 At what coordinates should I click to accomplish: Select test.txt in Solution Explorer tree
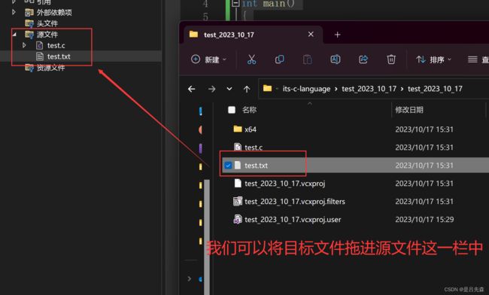59,56
